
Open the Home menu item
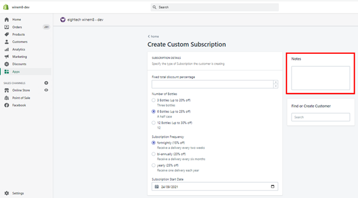(16, 20)
